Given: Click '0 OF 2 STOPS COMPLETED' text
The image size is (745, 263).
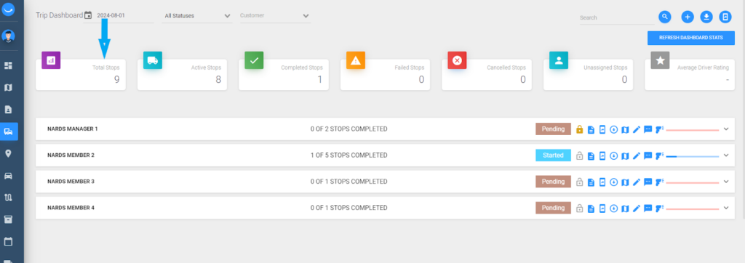Looking at the screenshot, I should [x=348, y=129].
